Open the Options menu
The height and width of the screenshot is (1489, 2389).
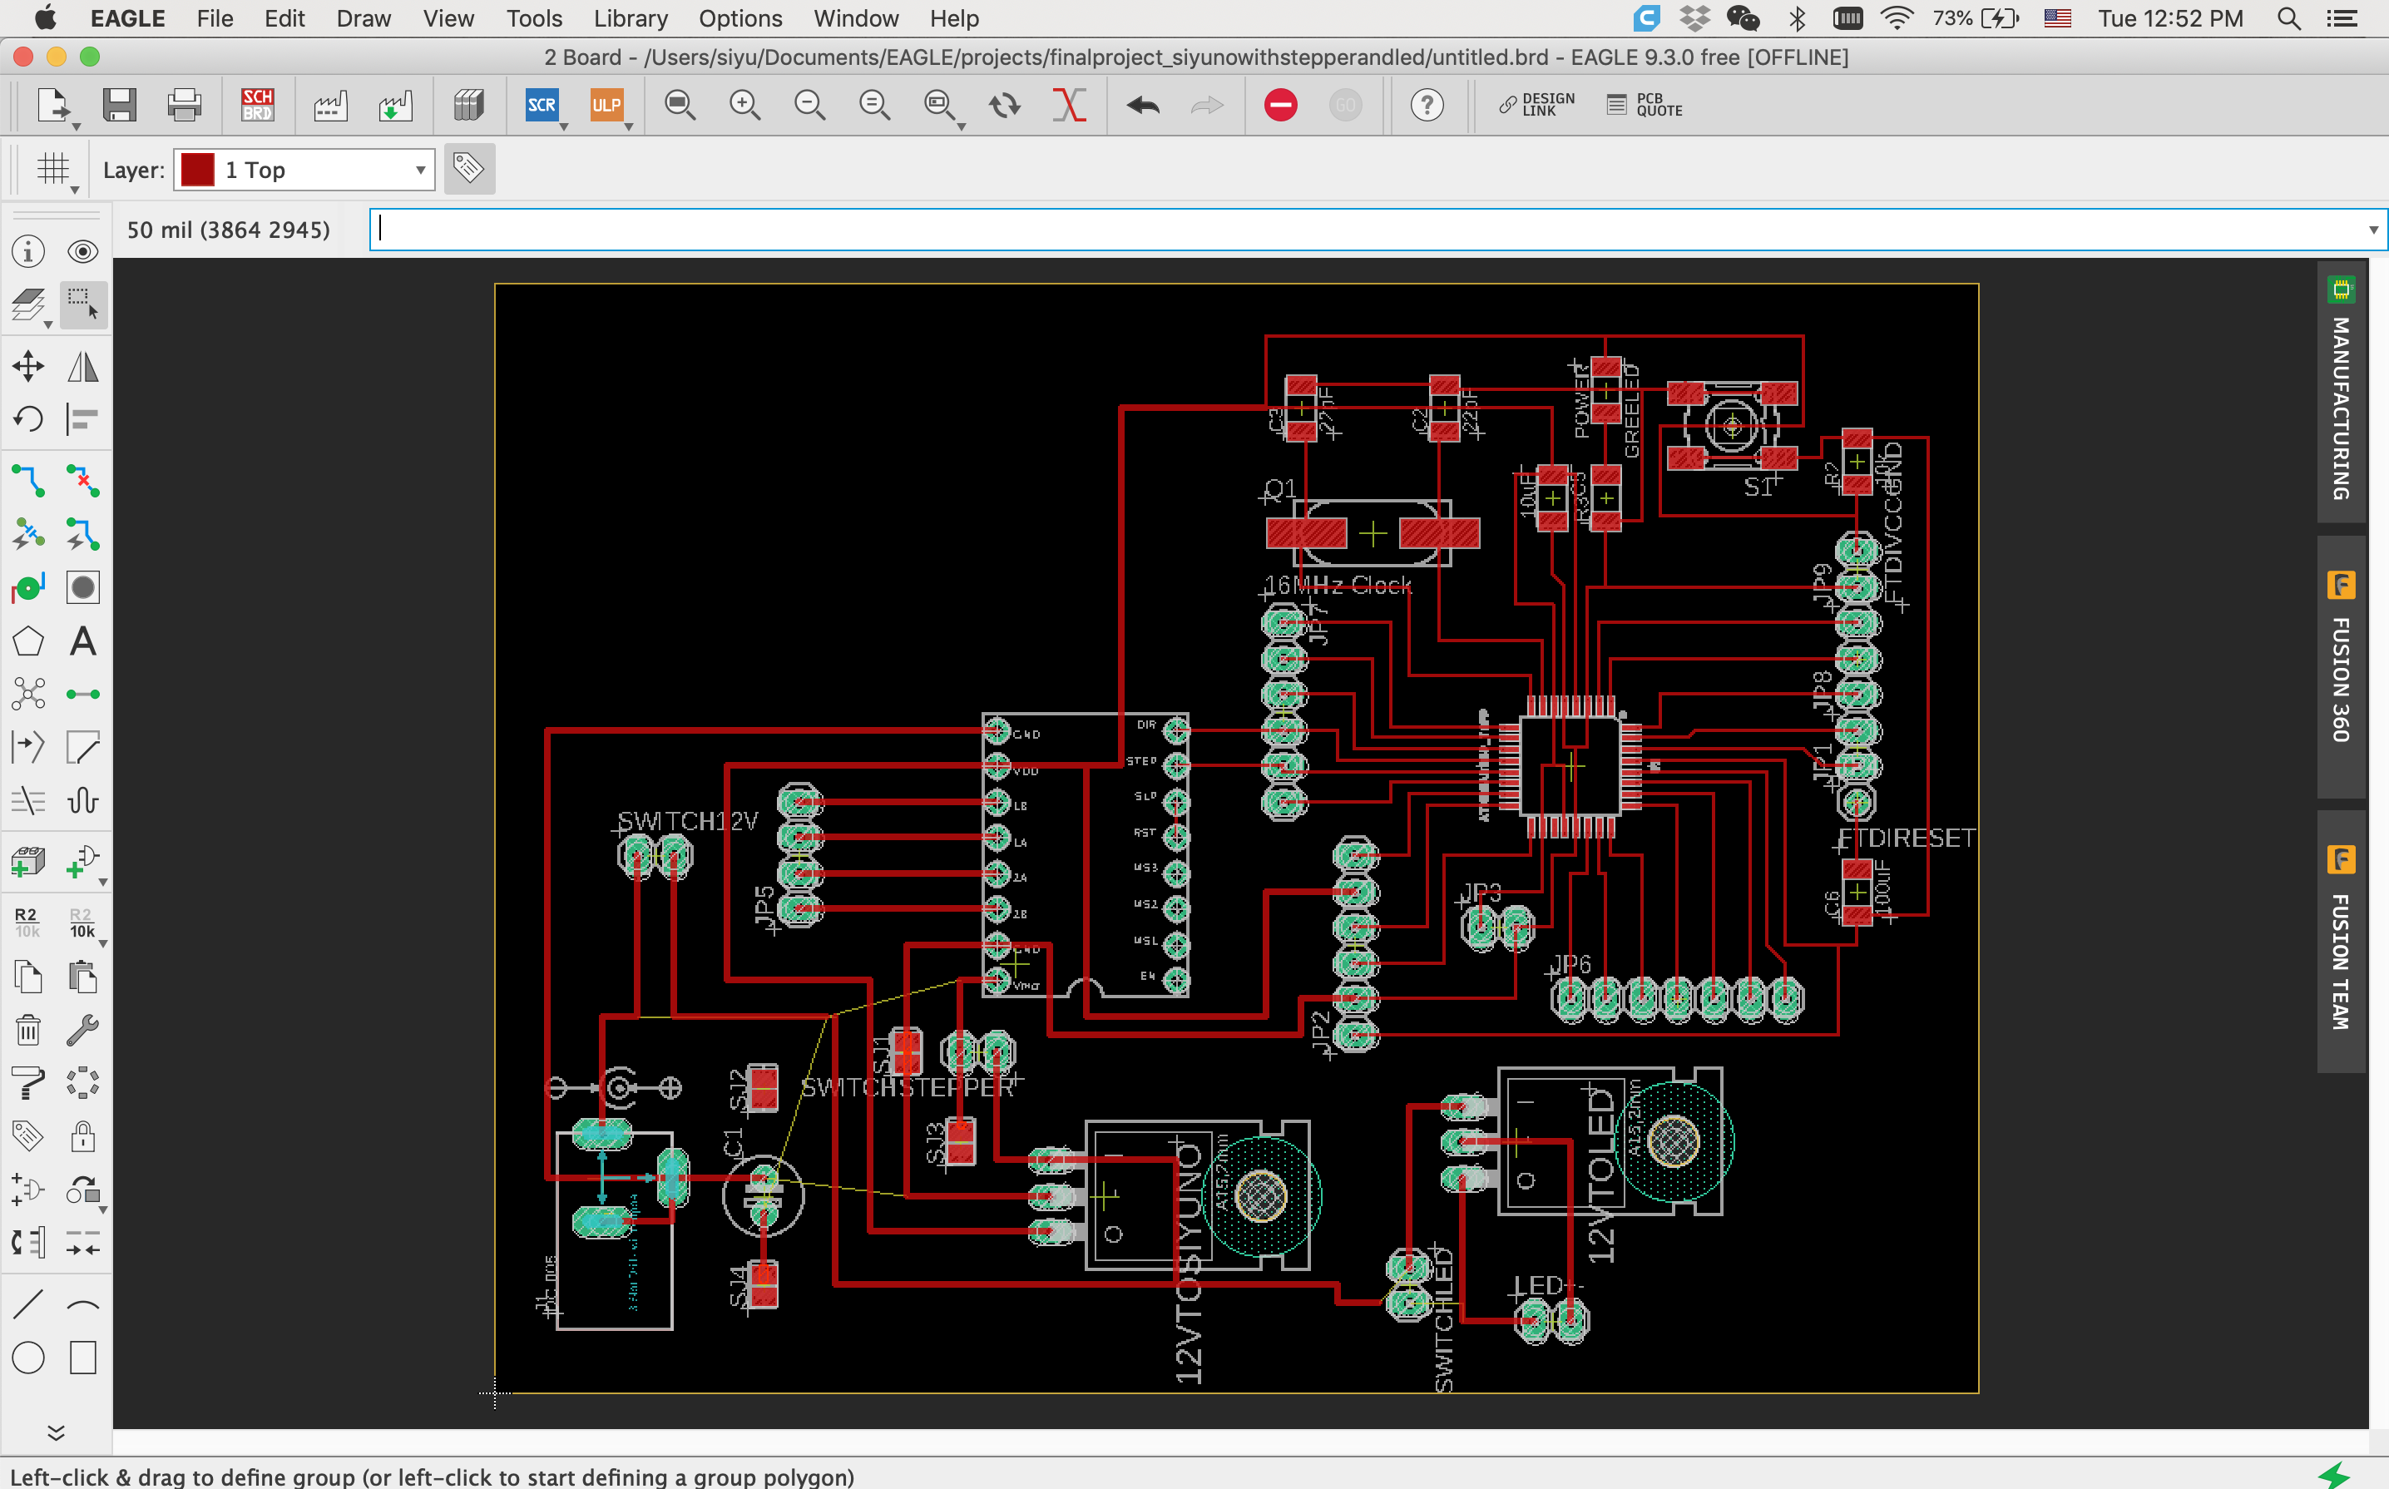coord(740,18)
